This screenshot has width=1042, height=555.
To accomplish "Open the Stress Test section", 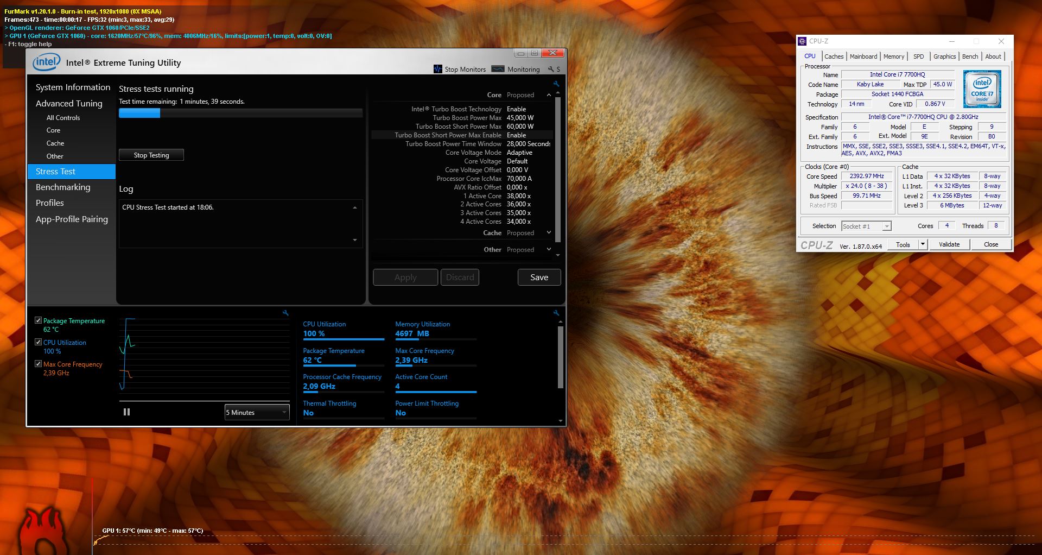I will 72,172.
